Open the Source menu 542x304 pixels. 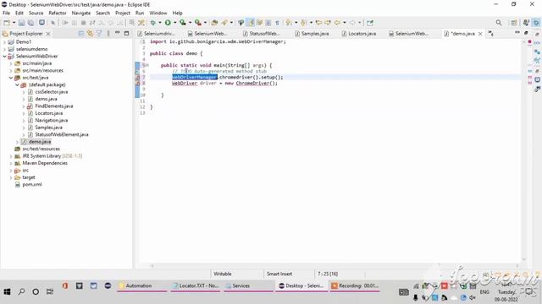[36, 13]
